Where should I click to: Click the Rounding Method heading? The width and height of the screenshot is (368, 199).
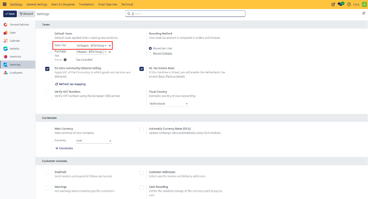point(160,33)
